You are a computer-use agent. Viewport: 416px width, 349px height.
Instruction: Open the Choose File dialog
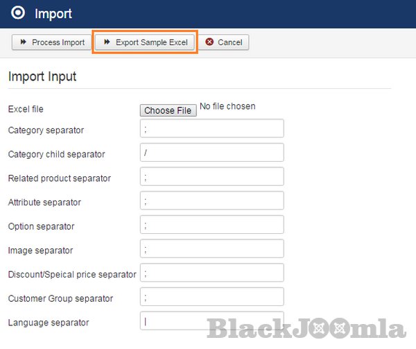coord(168,110)
